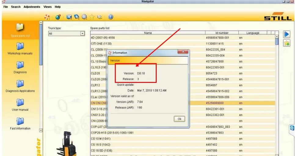Click Id number 60422335_004
This screenshot has width=295, height=156.
215,49
